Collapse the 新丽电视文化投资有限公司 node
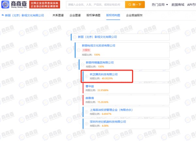The image size is (196, 142). 79,50
